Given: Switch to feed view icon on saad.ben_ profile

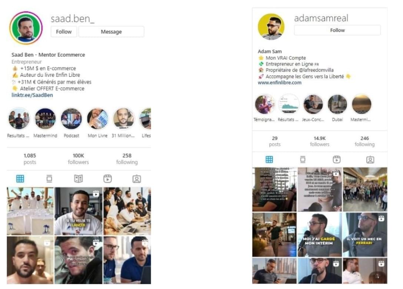Looking at the screenshot, I should coord(49,179).
